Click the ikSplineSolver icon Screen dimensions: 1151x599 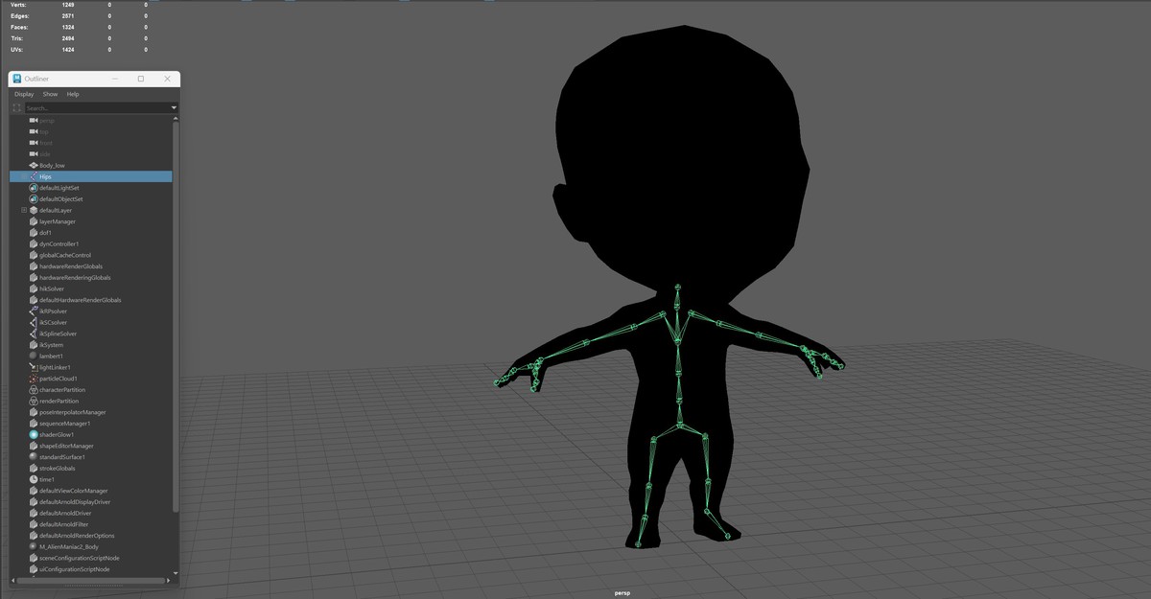coord(34,334)
